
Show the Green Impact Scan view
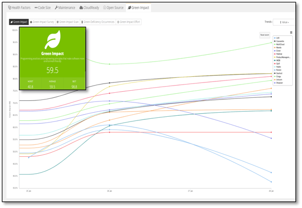[x=68, y=22]
